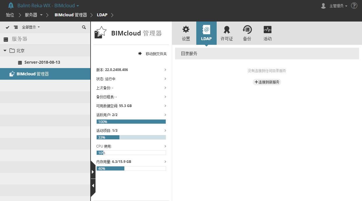Screen dimensions: 362x201
Task: Click the checkmark select-all icon
Action: 8,27
